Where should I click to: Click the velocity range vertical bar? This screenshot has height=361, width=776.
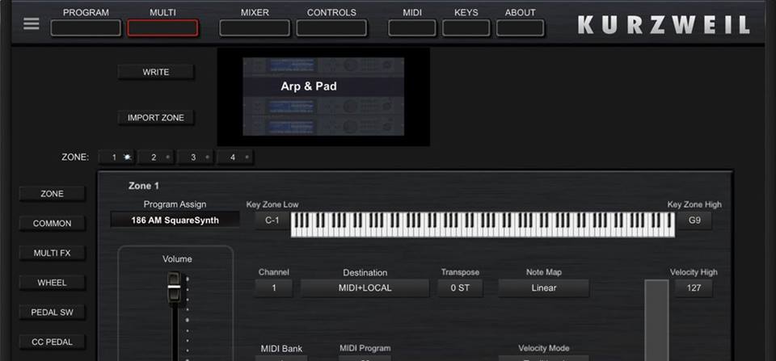(656, 320)
